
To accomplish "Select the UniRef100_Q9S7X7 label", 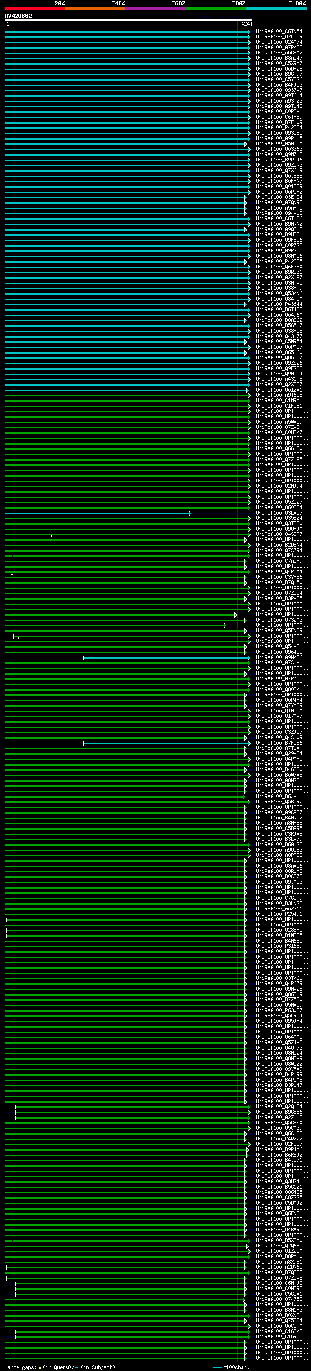I will (x=279, y=90).
